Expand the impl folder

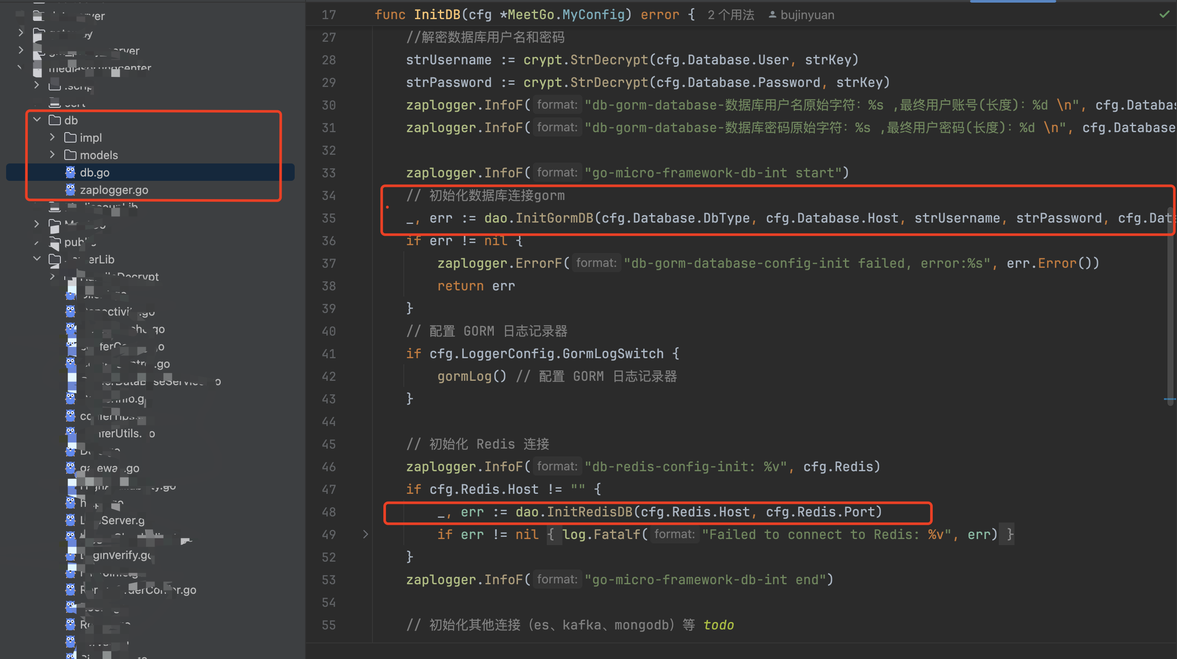[x=52, y=137]
